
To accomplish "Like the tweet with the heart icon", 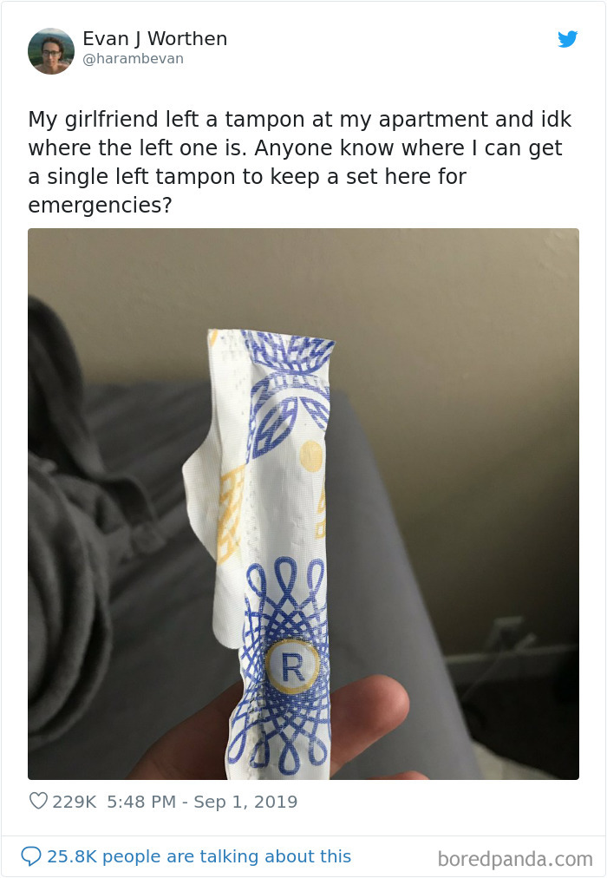I will [38, 802].
